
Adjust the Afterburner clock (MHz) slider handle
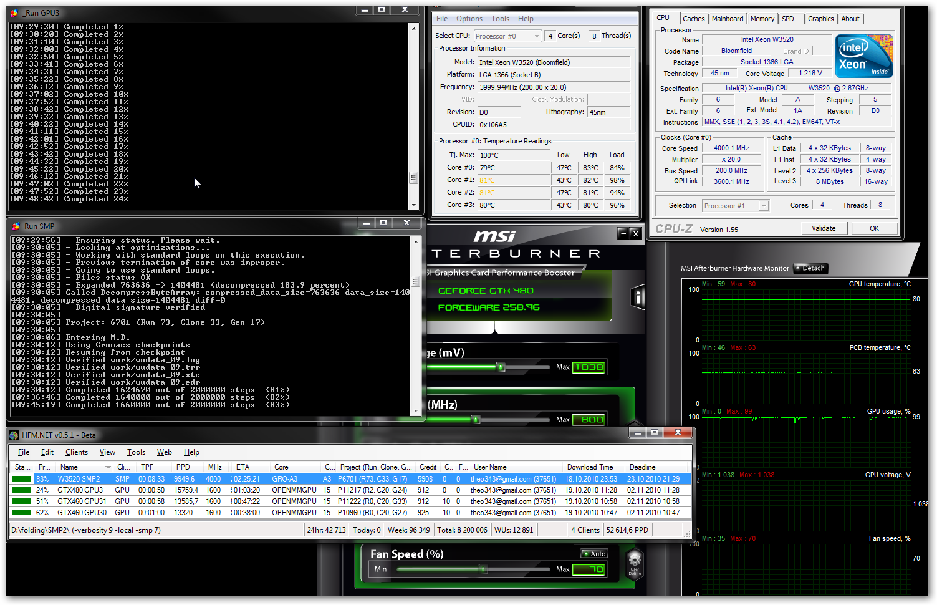(476, 419)
